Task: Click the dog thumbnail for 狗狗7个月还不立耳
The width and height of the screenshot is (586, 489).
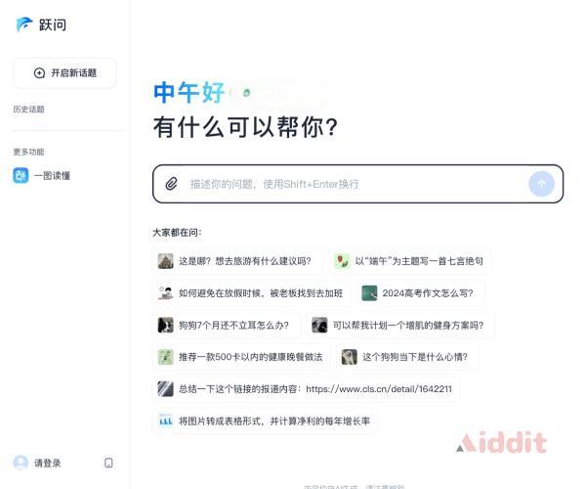Action: (166, 325)
